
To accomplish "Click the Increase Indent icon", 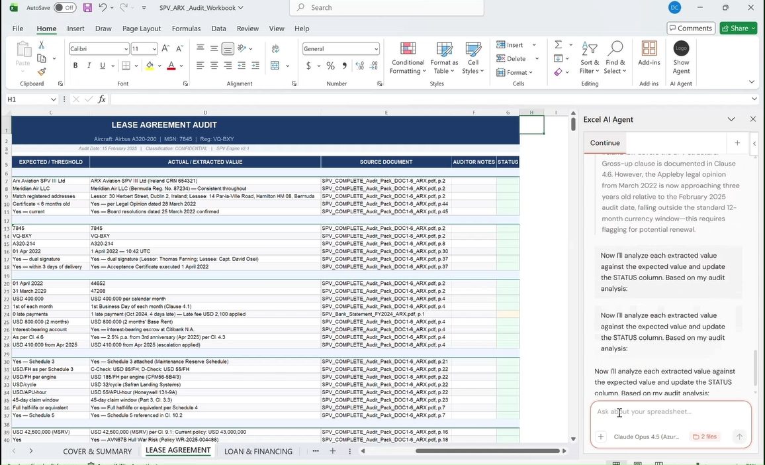I will (x=255, y=66).
